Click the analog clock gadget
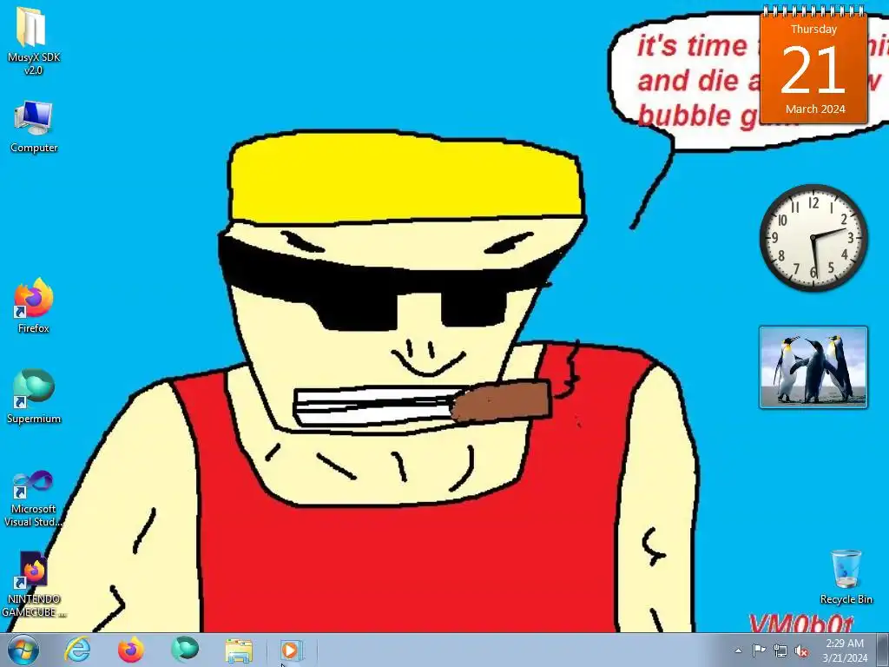The width and height of the screenshot is (889, 667). [813, 238]
